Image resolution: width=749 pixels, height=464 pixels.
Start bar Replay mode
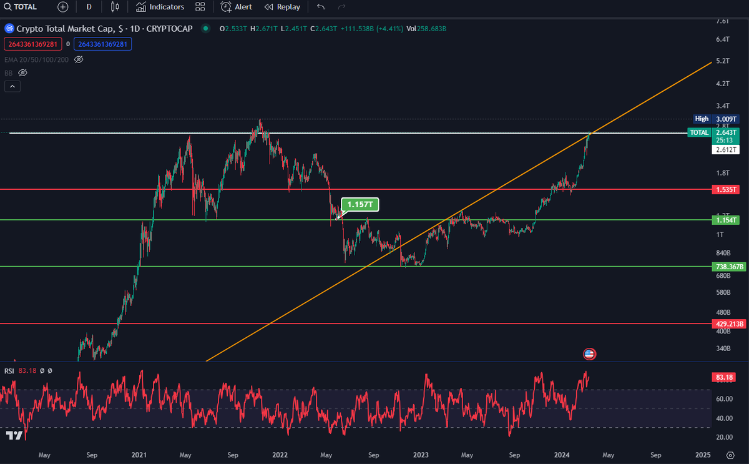[x=282, y=7]
